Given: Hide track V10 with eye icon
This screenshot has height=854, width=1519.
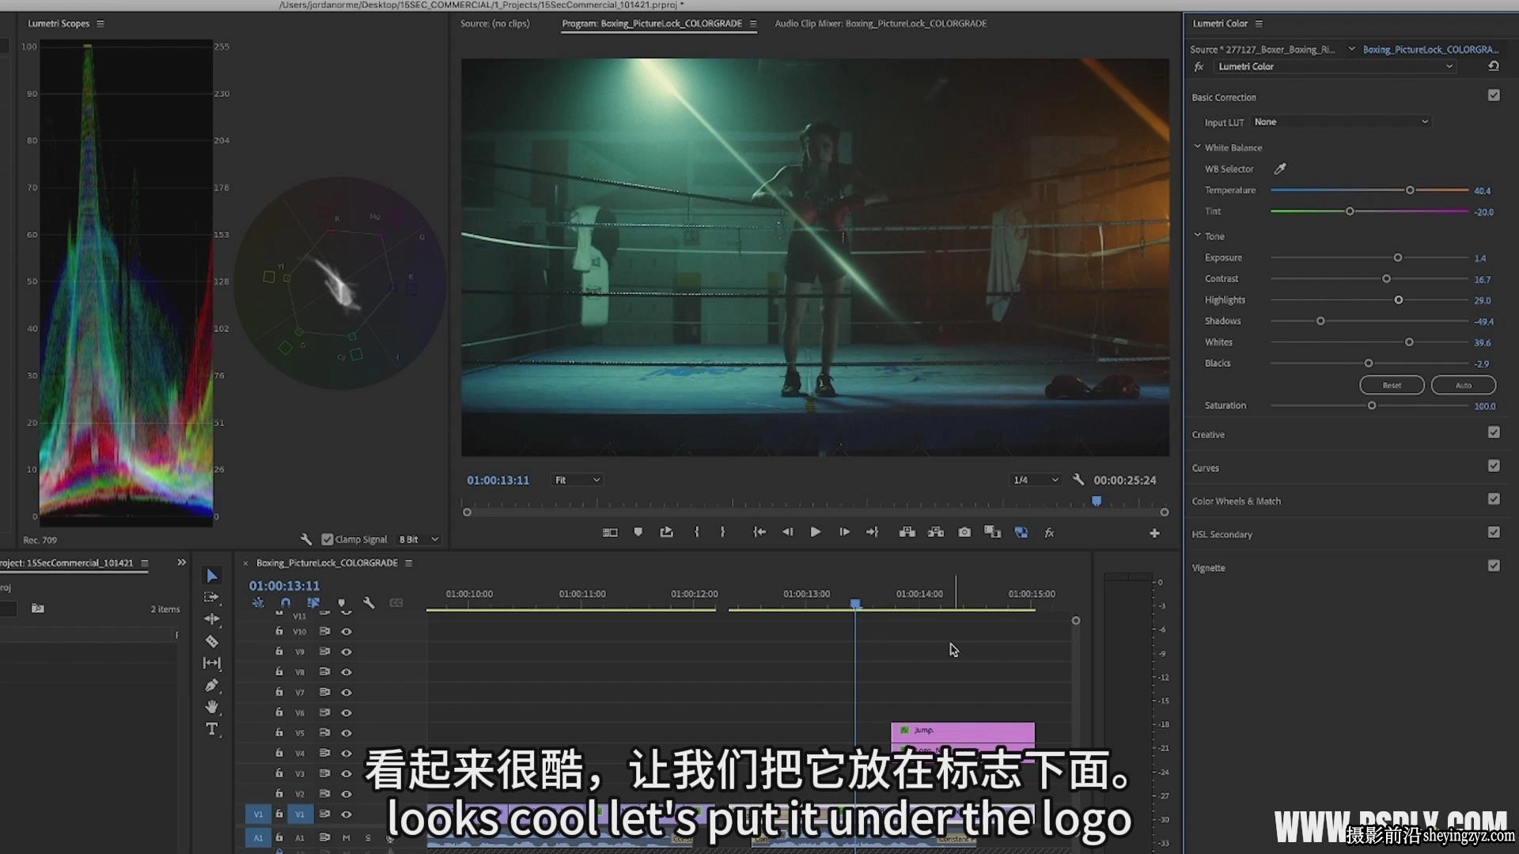Looking at the screenshot, I should pyautogui.click(x=346, y=632).
